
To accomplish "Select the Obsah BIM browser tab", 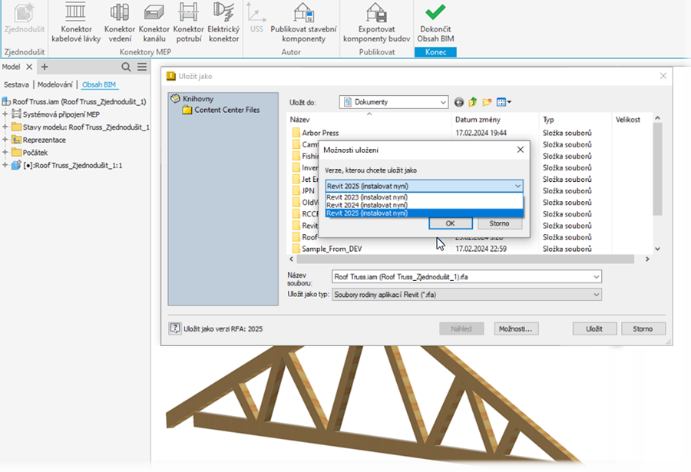I will pyautogui.click(x=99, y=84).
